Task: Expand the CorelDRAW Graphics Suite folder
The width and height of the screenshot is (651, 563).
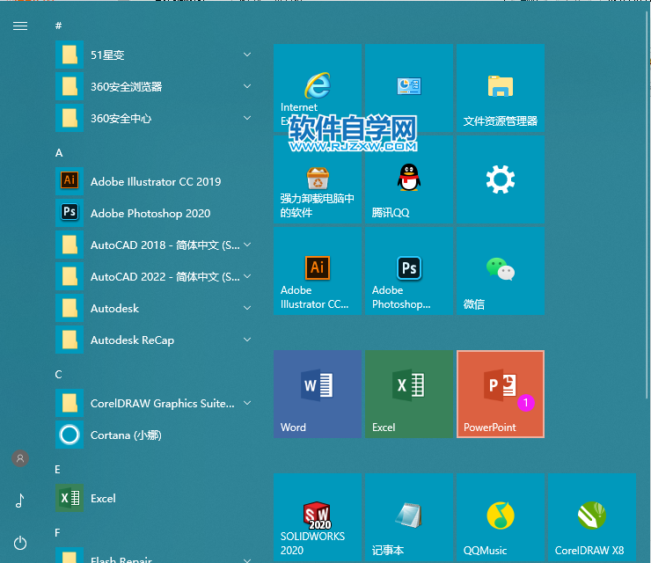Action: point(247,403)
